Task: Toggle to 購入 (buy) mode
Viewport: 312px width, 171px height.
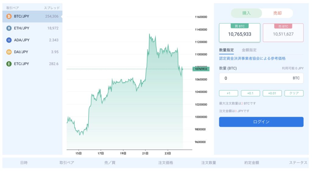Action: pos(246,13)
